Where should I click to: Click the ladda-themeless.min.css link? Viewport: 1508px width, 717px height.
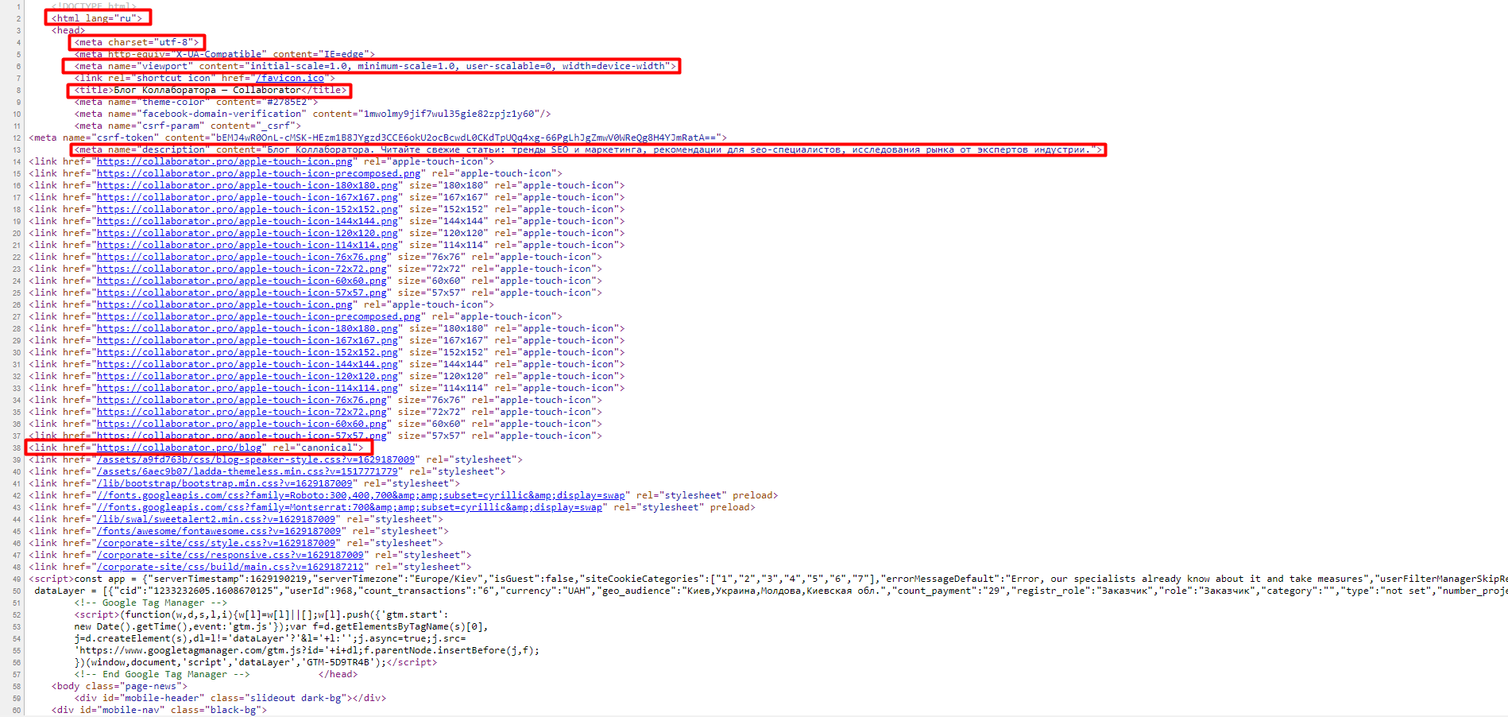pyautogui.click(x=246, y=471)
